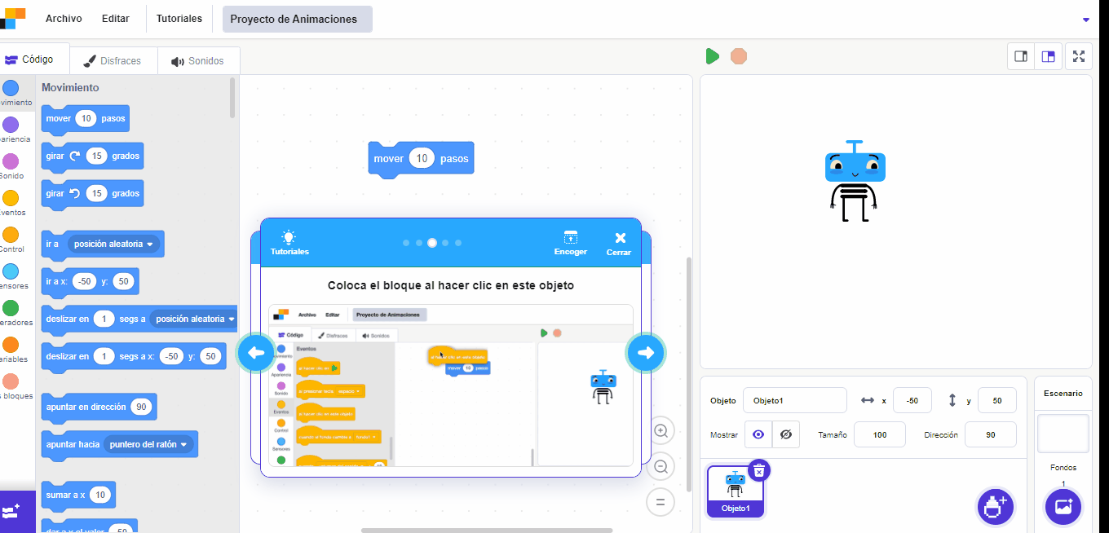Select Operadores green category circle
The image size is (1109, 533).
pos(11,307)
